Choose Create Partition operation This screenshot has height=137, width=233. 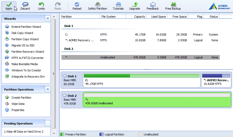pos(21,98)
